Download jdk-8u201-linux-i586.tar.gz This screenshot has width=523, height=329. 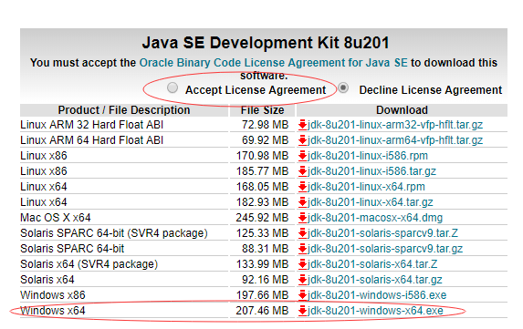point(371,171)
